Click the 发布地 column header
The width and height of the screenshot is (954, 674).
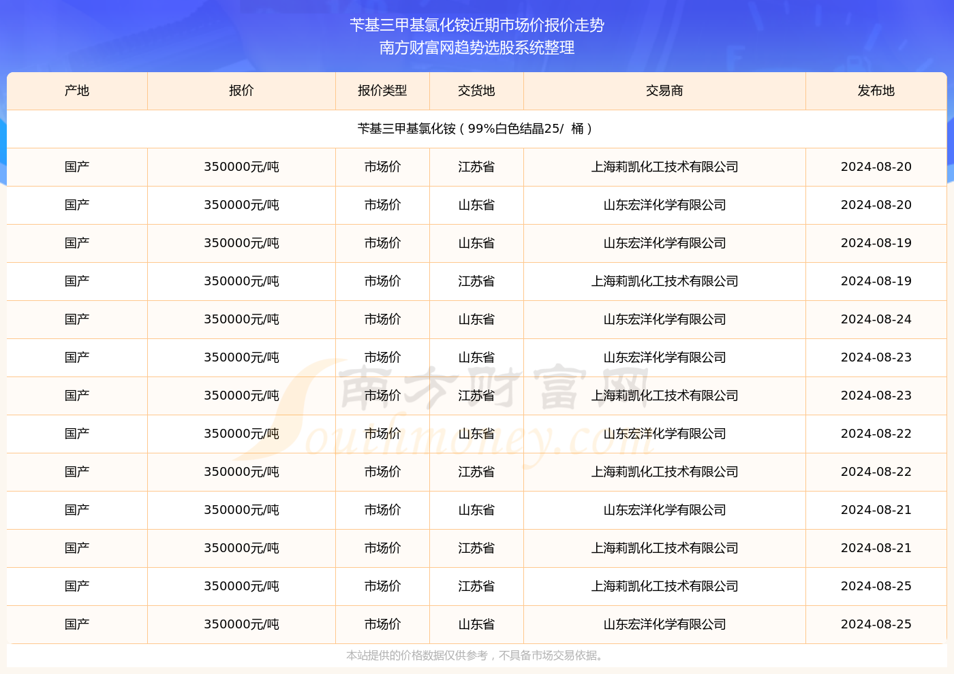876,91
